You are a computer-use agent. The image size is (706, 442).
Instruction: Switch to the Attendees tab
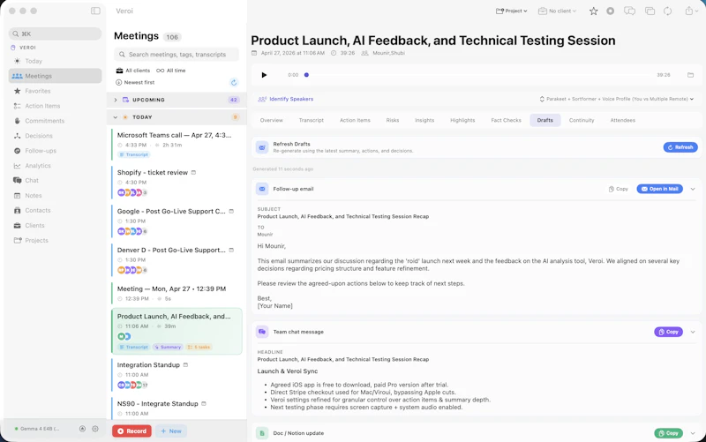623,120
